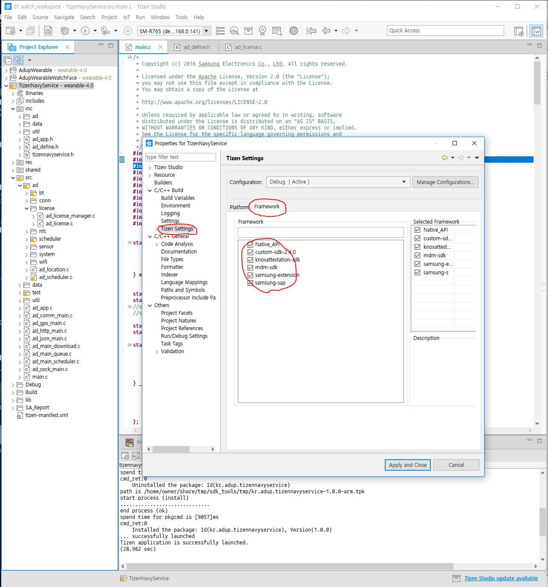Toggle Link with Editor in Project Explorer
The image size is (548, 587).
(x=18, y=60)
